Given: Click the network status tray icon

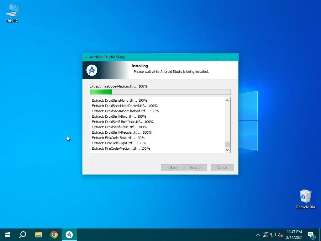Looking at the screenshot, I should point(273,235).
